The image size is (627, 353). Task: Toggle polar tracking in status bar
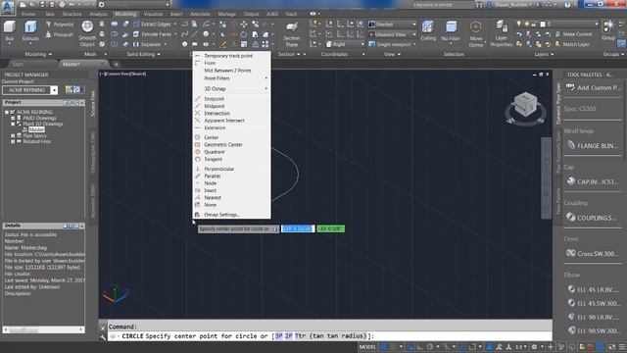pyautogui.click(x=430, y=346)
